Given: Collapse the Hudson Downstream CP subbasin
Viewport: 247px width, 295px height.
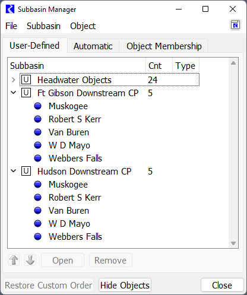Looking at the screenshot, I should (x=13, y=171).
